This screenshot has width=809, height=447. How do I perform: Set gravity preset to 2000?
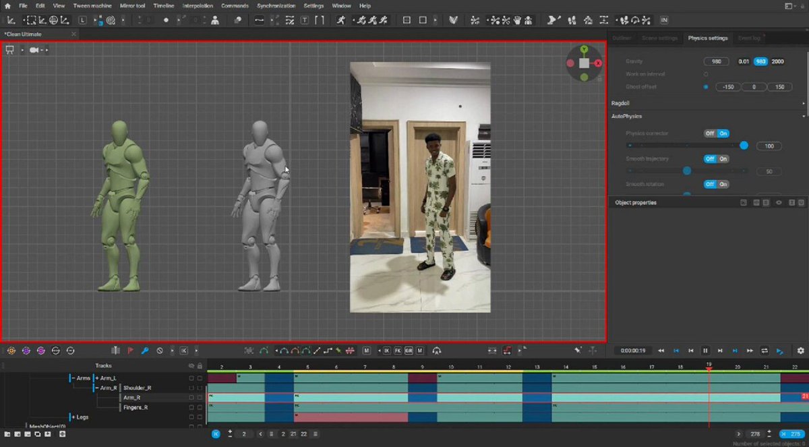[777, 61]
